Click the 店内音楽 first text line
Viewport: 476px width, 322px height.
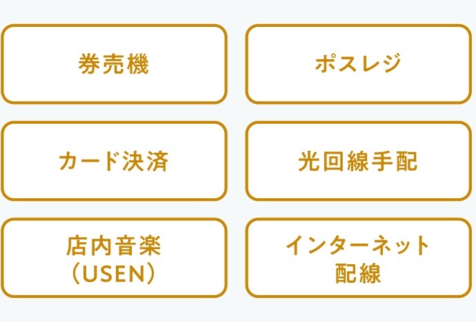[114, 246]
